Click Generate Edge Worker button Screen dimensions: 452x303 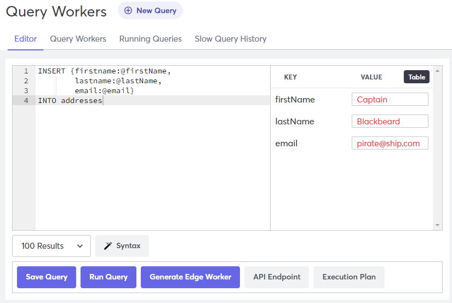tap(190, 277)
